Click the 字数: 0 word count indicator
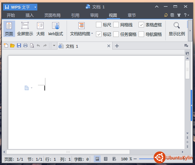 [81, 159]
